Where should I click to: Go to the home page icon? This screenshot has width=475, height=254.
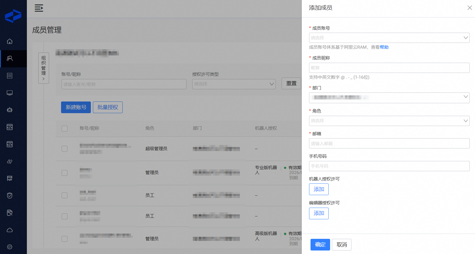[10, 41]
